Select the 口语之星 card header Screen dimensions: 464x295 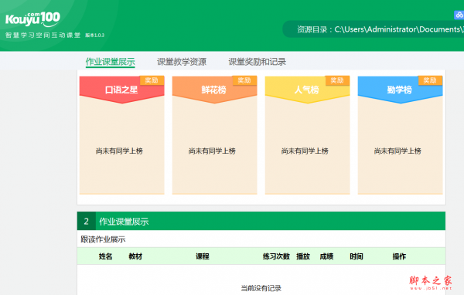pos(121,90)
